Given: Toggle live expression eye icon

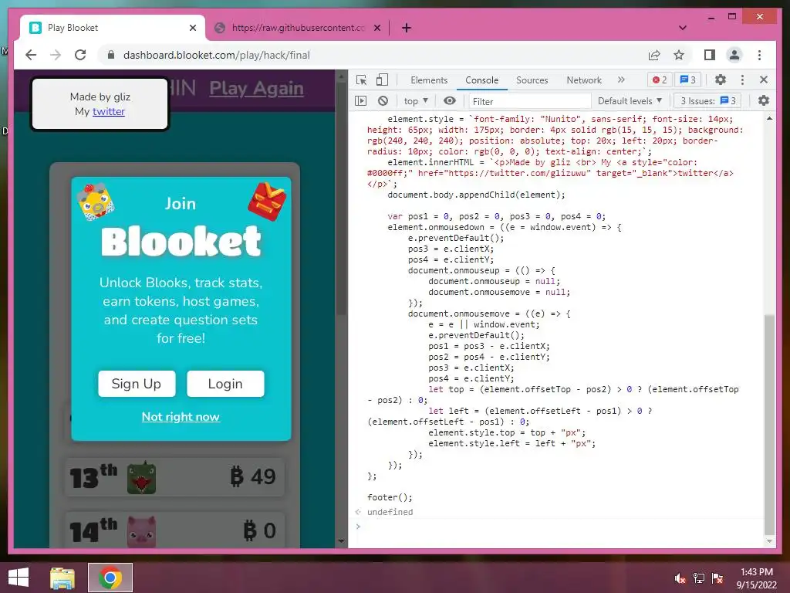Looking at the screenshot, I should coord(450,101).
